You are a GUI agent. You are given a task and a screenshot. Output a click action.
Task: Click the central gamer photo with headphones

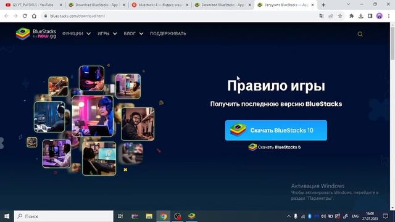coord(93,116)
